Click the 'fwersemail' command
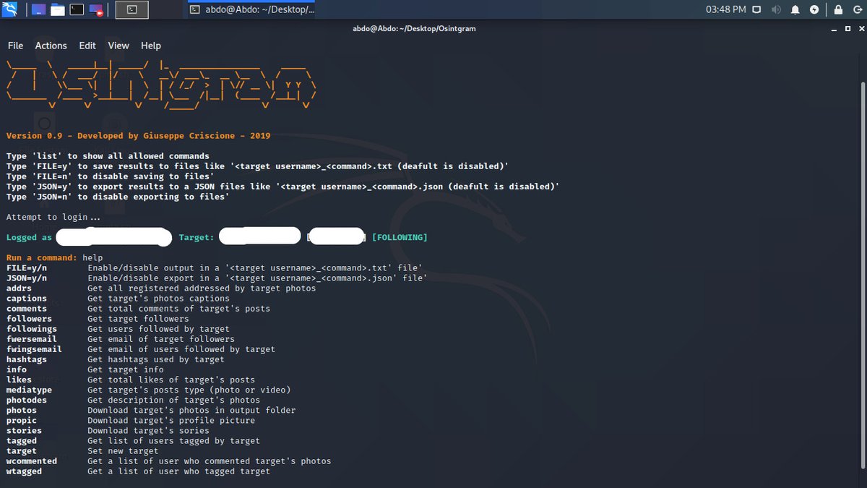The height and width of the screenshot is (488, 867). pyautogui.click(x=32, y=338)
